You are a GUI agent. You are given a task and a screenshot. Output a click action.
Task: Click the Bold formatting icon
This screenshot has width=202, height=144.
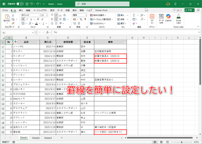point(23,19)
